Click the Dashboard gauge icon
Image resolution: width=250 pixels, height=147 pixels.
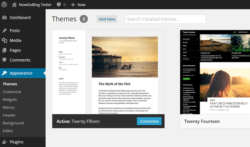pyautogui.click(x=4, y=18)
